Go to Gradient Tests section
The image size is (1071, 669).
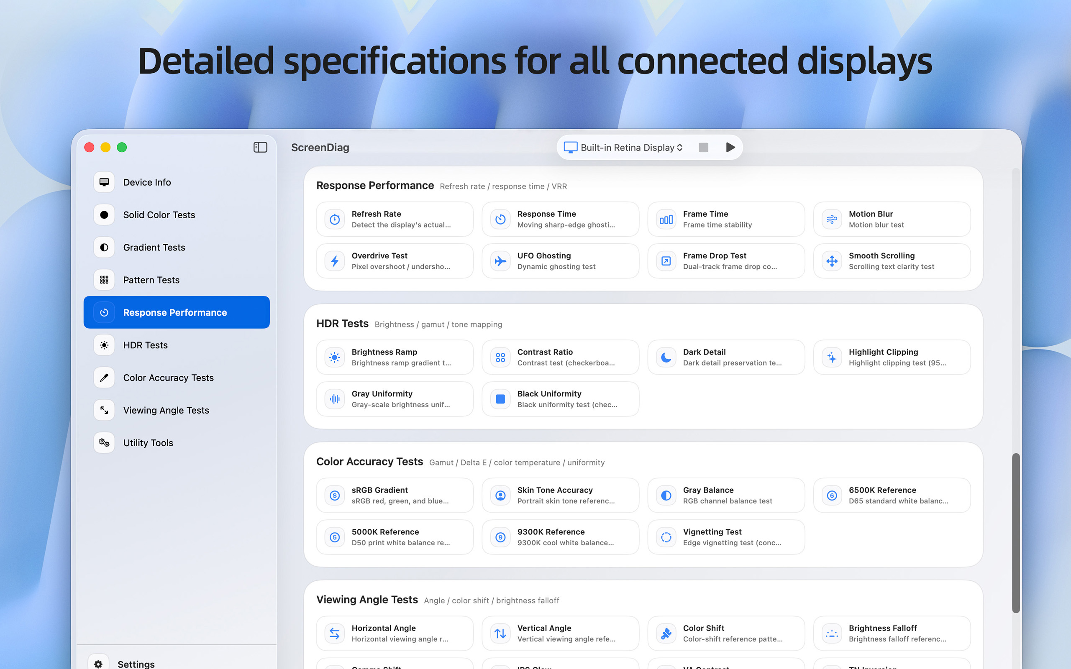(177, 248)
